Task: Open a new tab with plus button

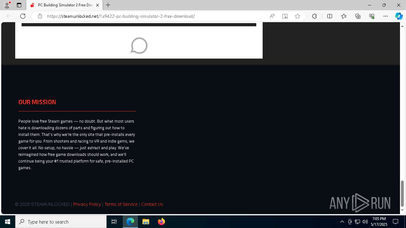Action: coord(108,5)
